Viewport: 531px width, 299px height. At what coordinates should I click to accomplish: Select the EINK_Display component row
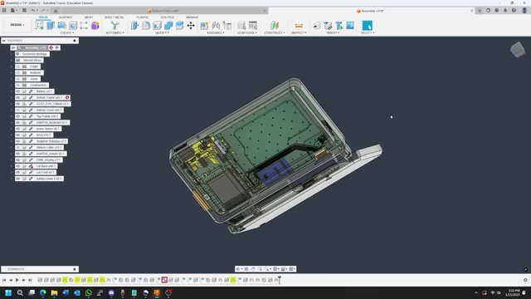coord(39,160)
